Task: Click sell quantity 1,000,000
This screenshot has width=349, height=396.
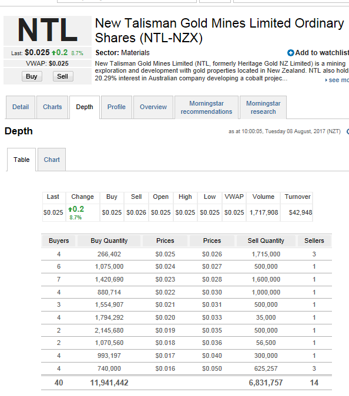Action: [x=266, y=293]
